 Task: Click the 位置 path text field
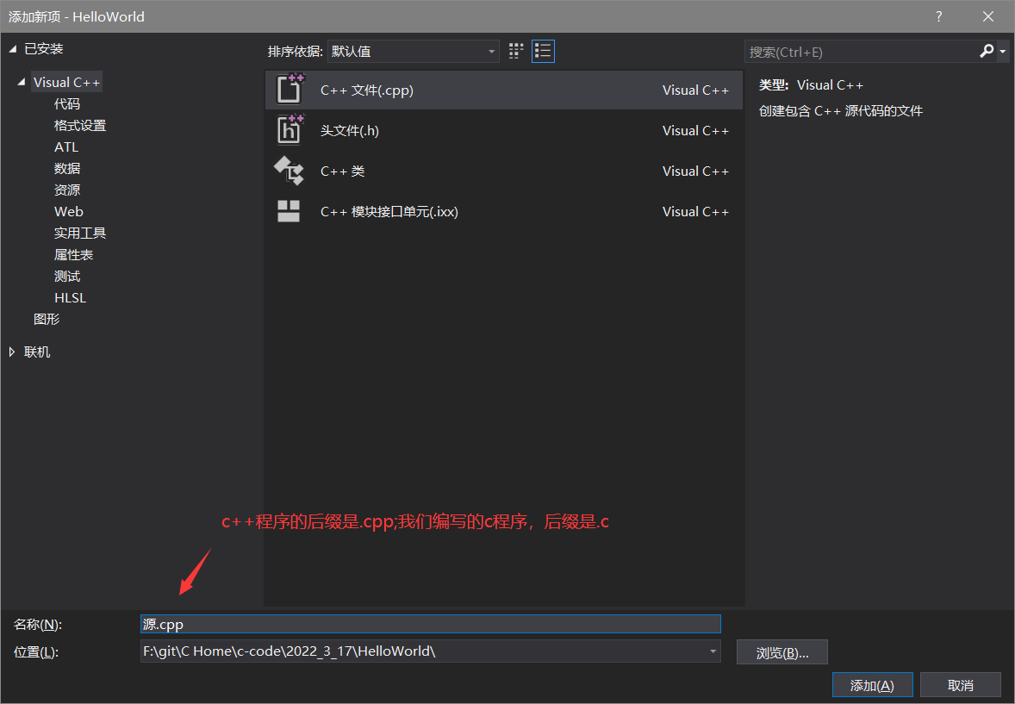tap(423, 651)
